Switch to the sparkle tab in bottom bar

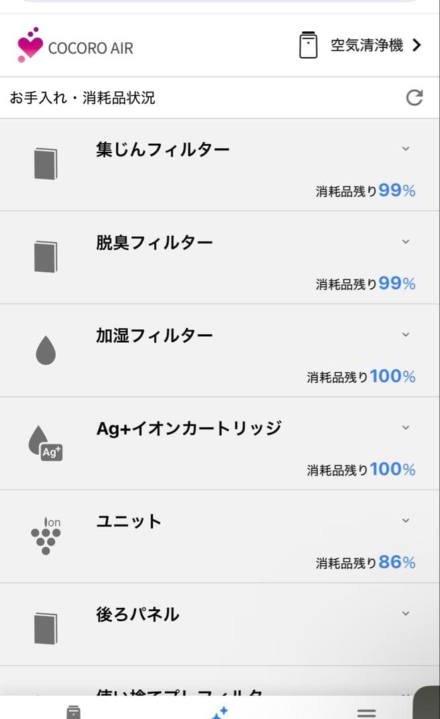(219, 712)
